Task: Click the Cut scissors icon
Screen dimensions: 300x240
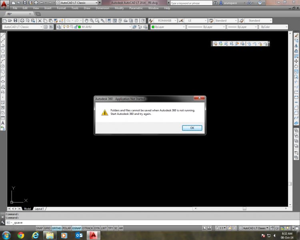Action: (x=40, y=20)
